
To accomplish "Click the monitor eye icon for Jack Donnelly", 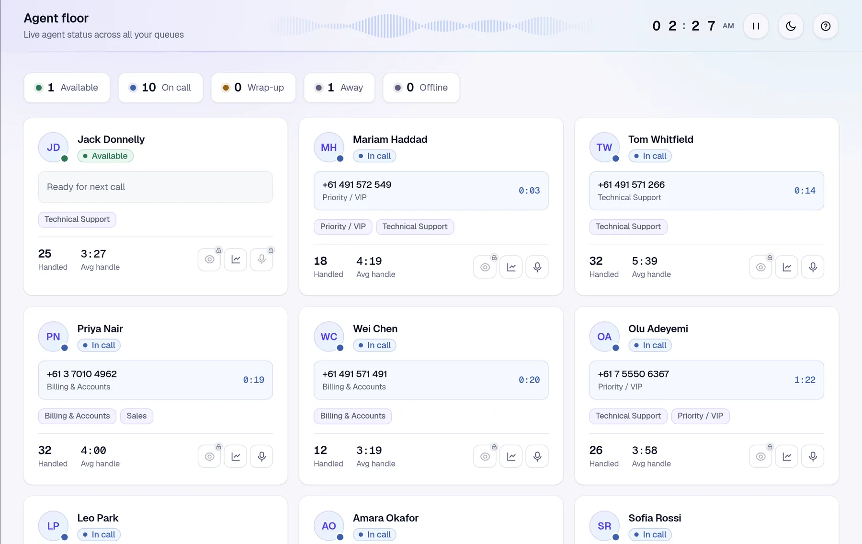I will coord(209,260).
